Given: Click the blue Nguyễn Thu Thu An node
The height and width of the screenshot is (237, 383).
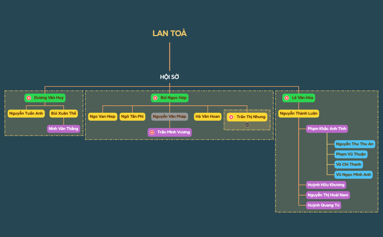Looking at the screenshot, I should (x=355, y=144).
